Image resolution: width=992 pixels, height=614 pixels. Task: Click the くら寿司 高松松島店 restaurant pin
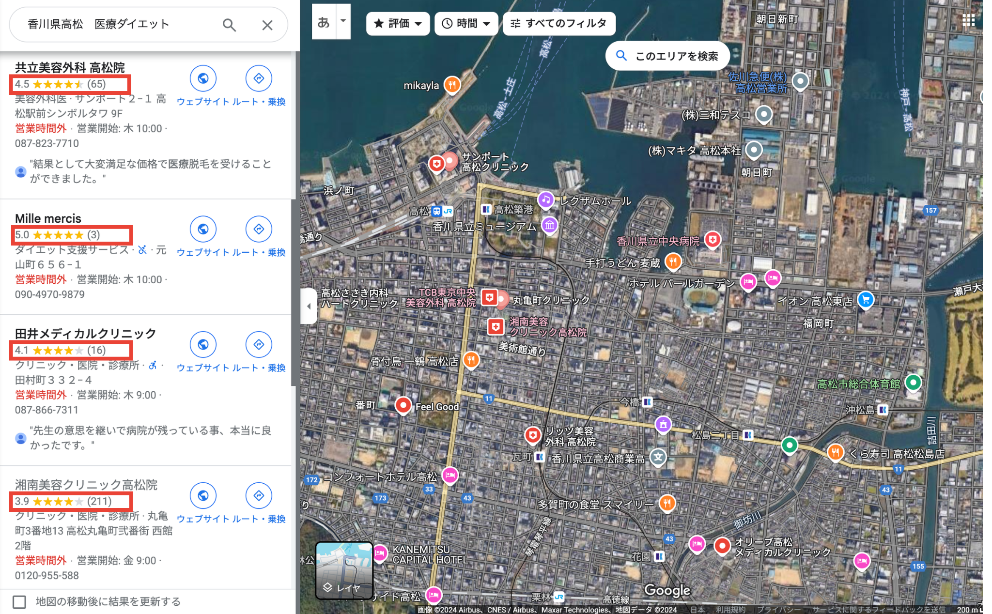coord(835,453)
